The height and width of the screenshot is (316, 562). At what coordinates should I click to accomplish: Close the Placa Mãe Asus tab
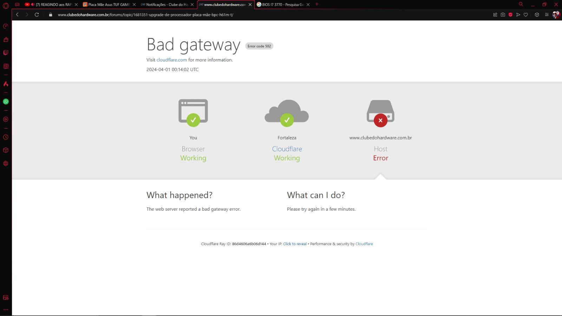coord(134,5)
